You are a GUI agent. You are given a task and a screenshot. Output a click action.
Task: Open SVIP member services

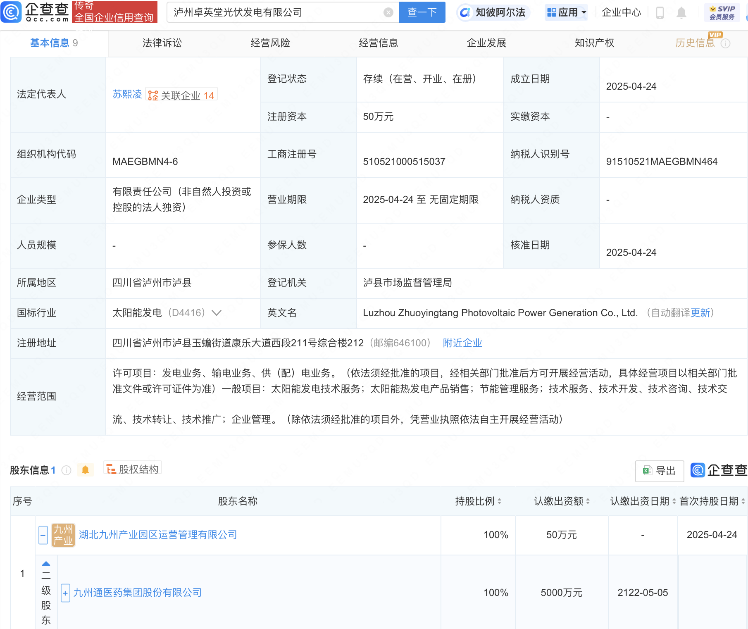(x=722, y=13)
